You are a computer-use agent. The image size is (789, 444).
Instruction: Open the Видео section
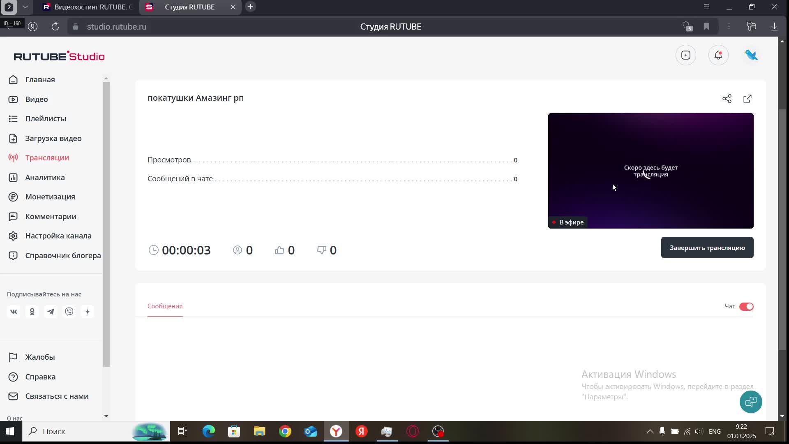tap(37, 99)
